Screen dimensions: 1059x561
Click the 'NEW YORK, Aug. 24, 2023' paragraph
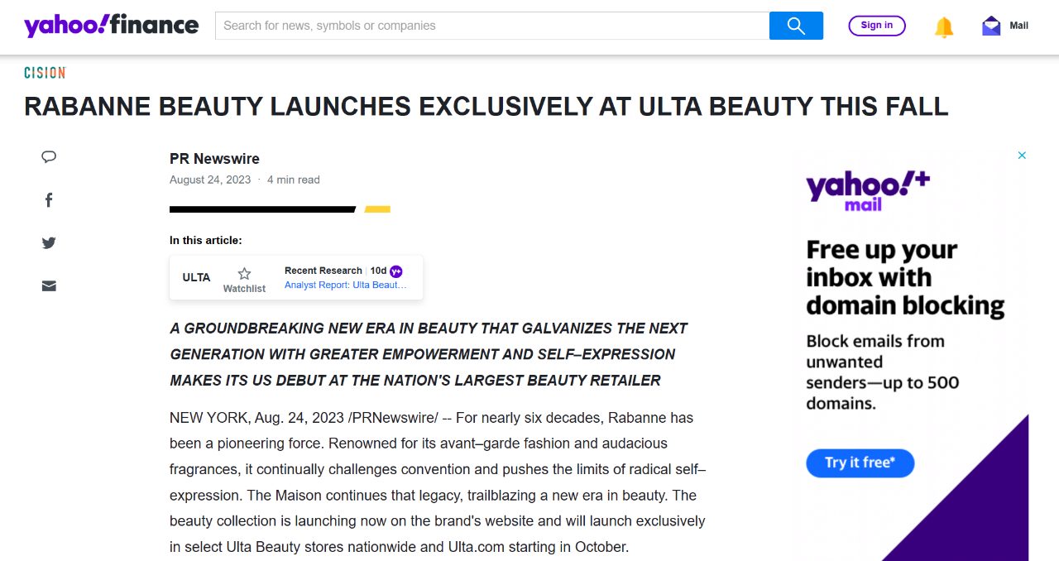(x=438, y=482)
